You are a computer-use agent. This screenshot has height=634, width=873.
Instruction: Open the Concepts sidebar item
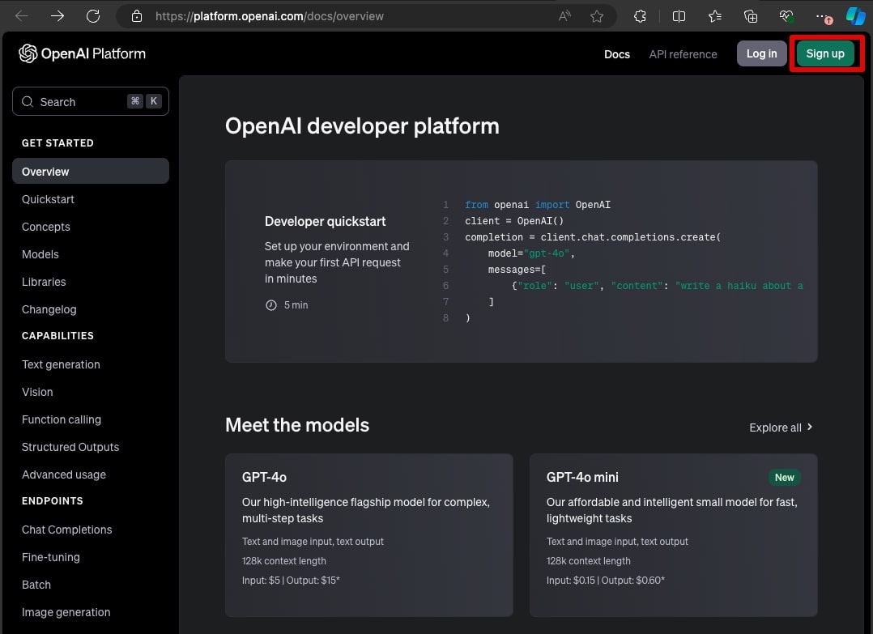(x=45, y=227)
